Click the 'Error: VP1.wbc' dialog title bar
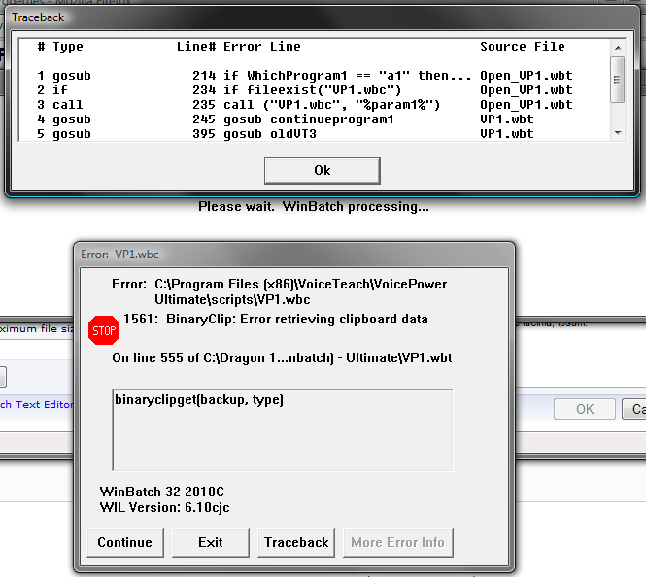Screen dimensions: 646x577 (294, 255)
